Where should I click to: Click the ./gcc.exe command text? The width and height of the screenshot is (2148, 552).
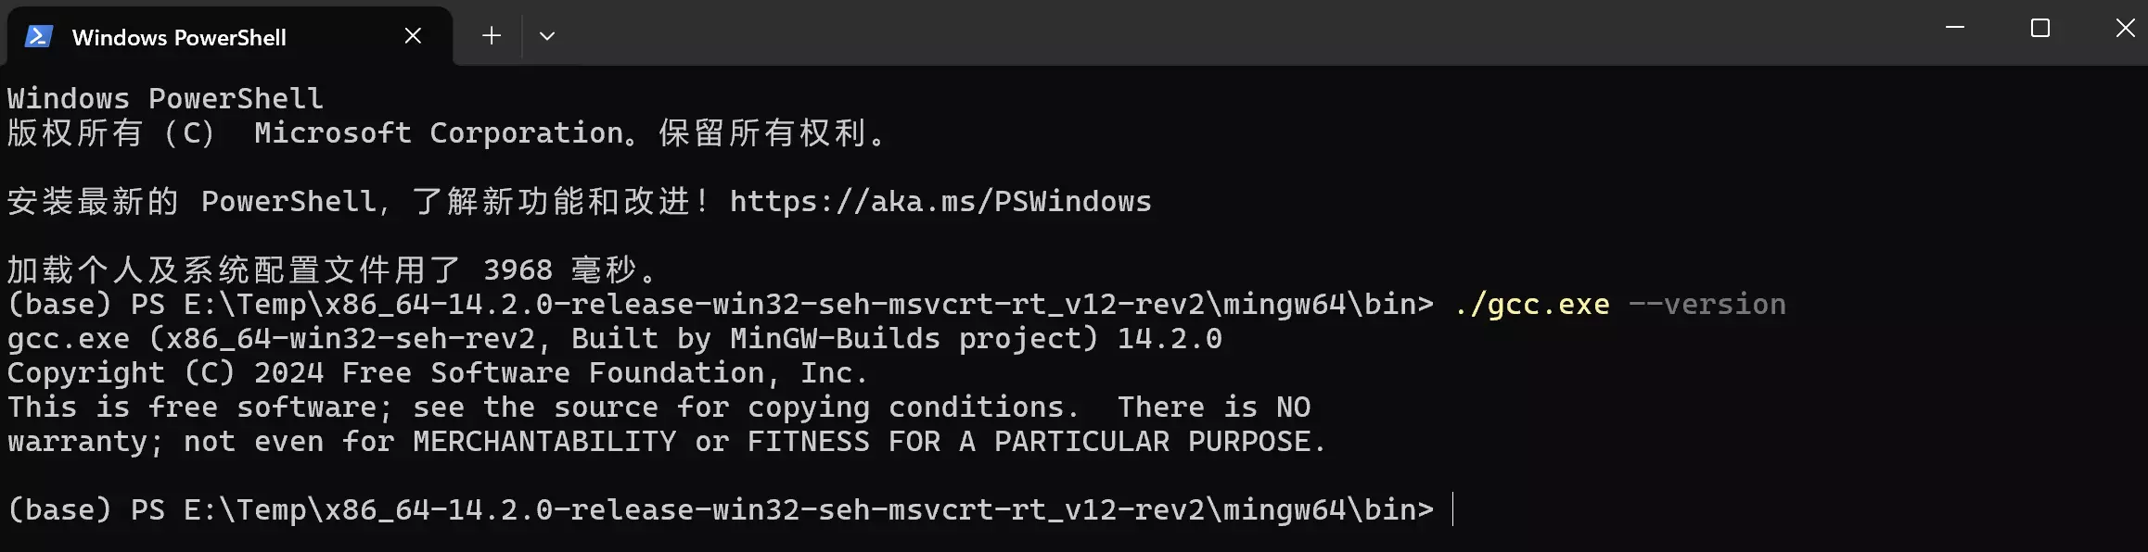[x=1531, y=304]
